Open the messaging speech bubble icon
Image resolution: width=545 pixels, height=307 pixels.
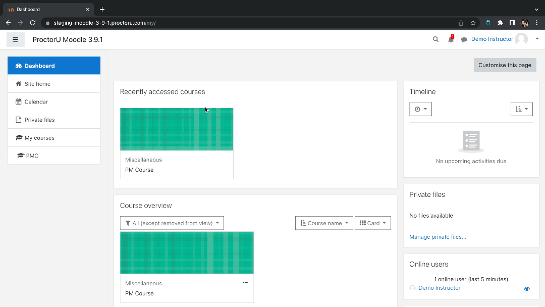464,39
